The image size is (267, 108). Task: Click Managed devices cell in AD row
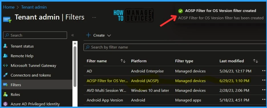click(x=190, y=71)
